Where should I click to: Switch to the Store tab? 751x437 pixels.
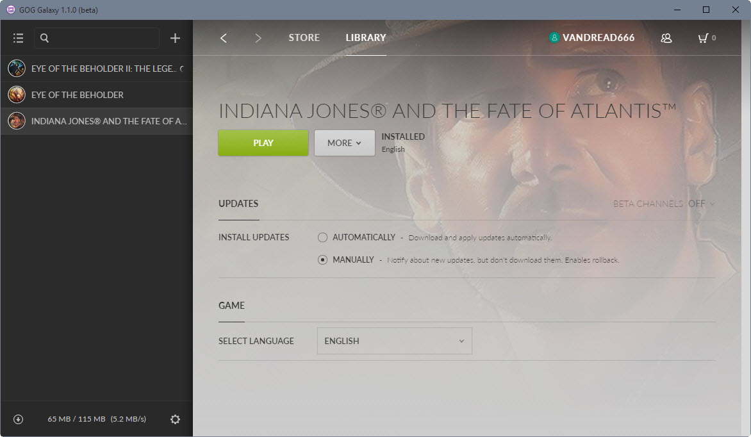pos(304,38)
